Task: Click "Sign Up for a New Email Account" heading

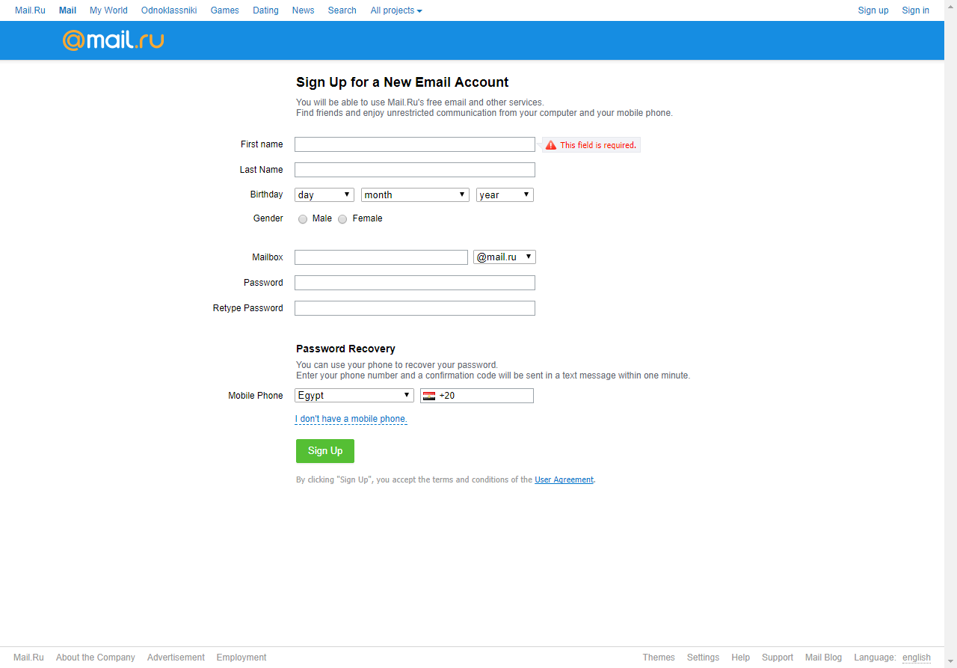Action: coord(402,82)
